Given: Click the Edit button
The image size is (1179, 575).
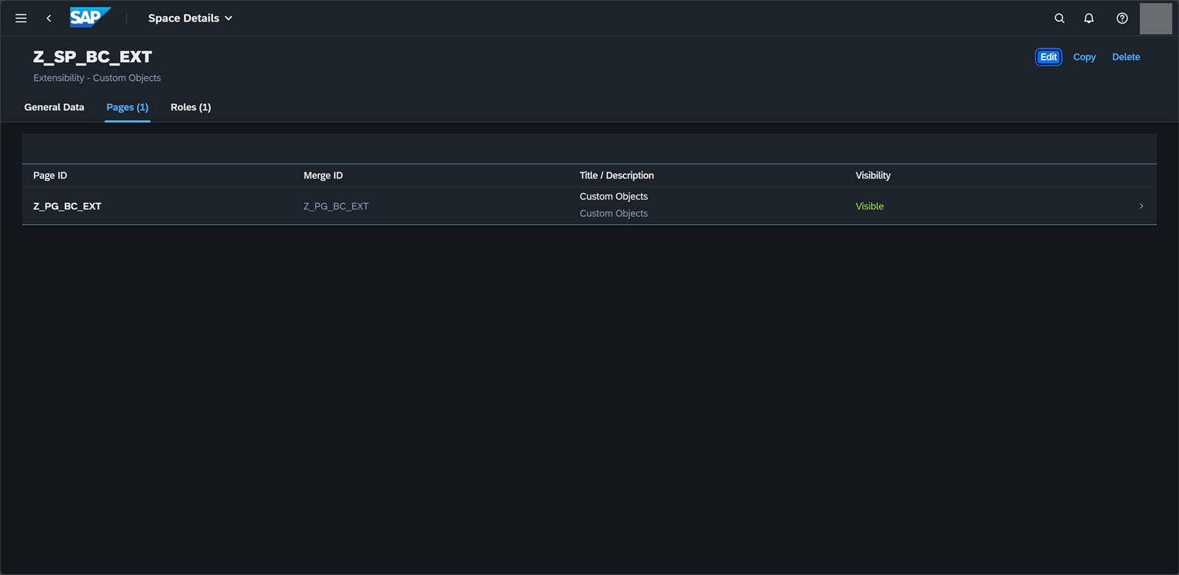Looking at the screenshot, I should click(1049, 57).
